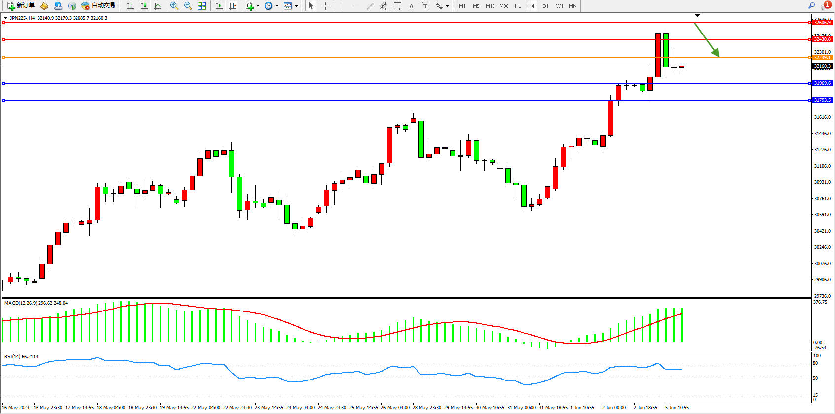
Task: Open the chart templates dropdown
Action: coord(296,6)
